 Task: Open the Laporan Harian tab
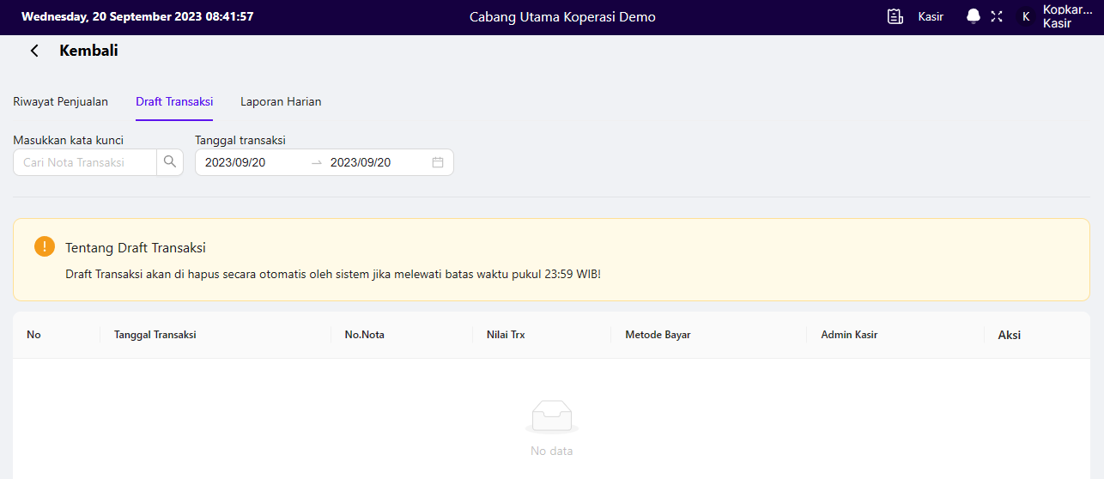(x=281, y=101)
